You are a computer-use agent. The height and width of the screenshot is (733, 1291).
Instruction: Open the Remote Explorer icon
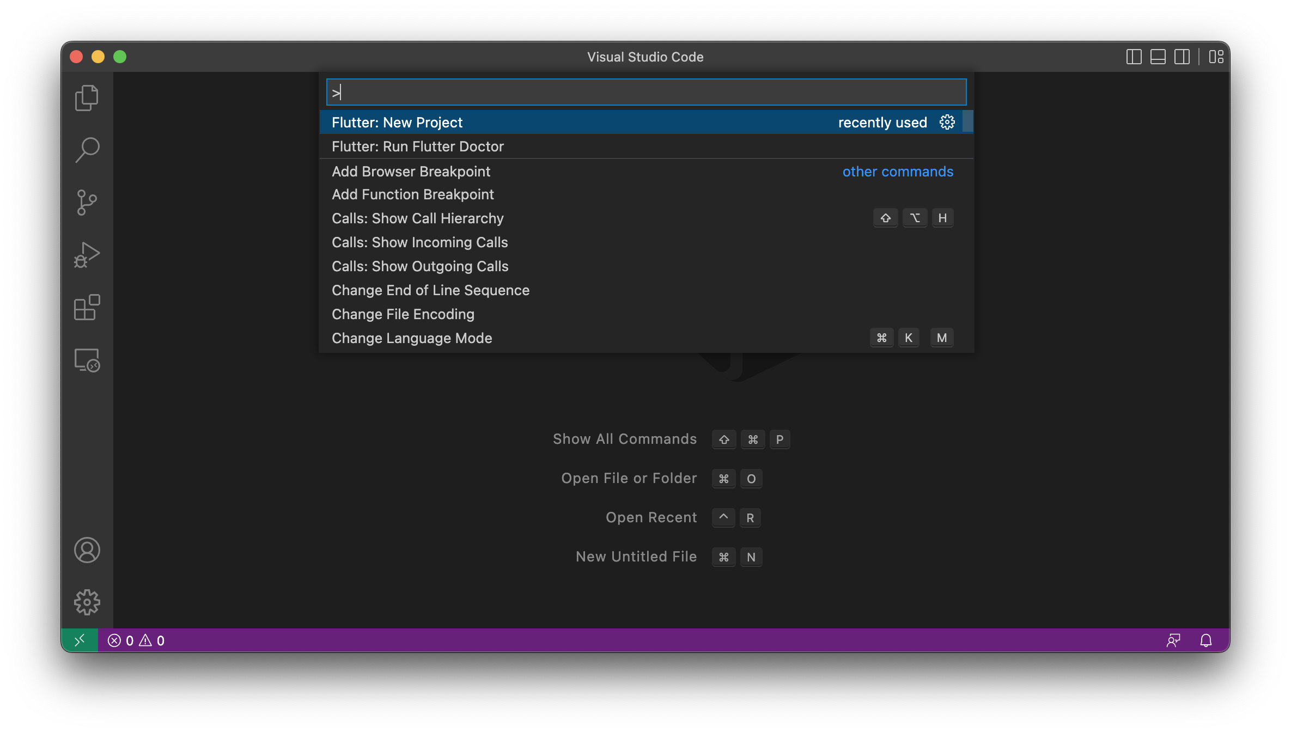click(87, 360)
